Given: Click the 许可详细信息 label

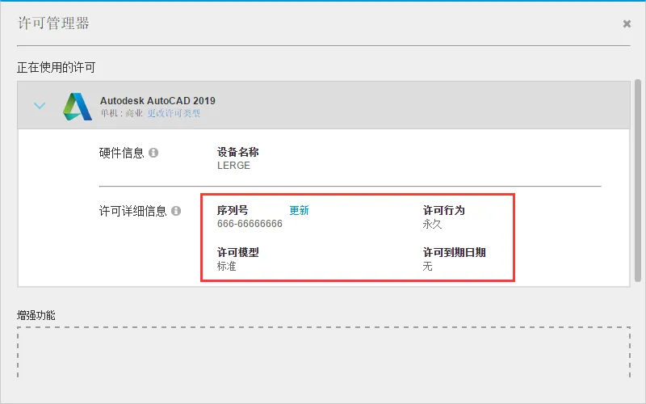Looking at the screenshot, I should [132, 212].
